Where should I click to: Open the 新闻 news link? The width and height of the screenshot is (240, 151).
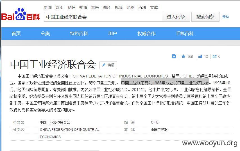47,8
